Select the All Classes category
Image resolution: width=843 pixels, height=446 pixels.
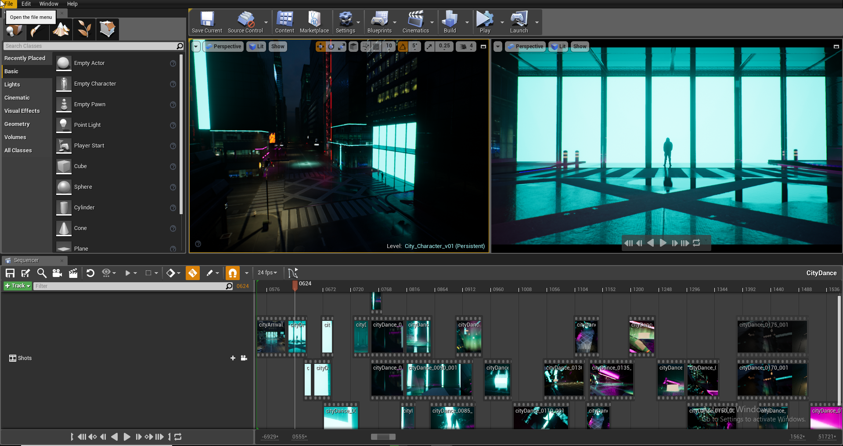coord(27,151)
